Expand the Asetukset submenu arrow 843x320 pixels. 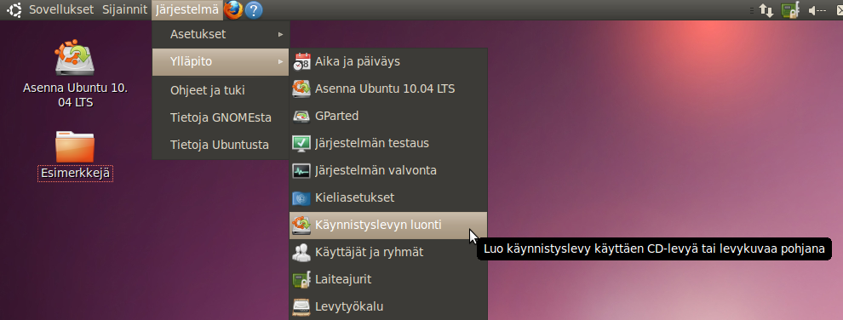point(281,34)
